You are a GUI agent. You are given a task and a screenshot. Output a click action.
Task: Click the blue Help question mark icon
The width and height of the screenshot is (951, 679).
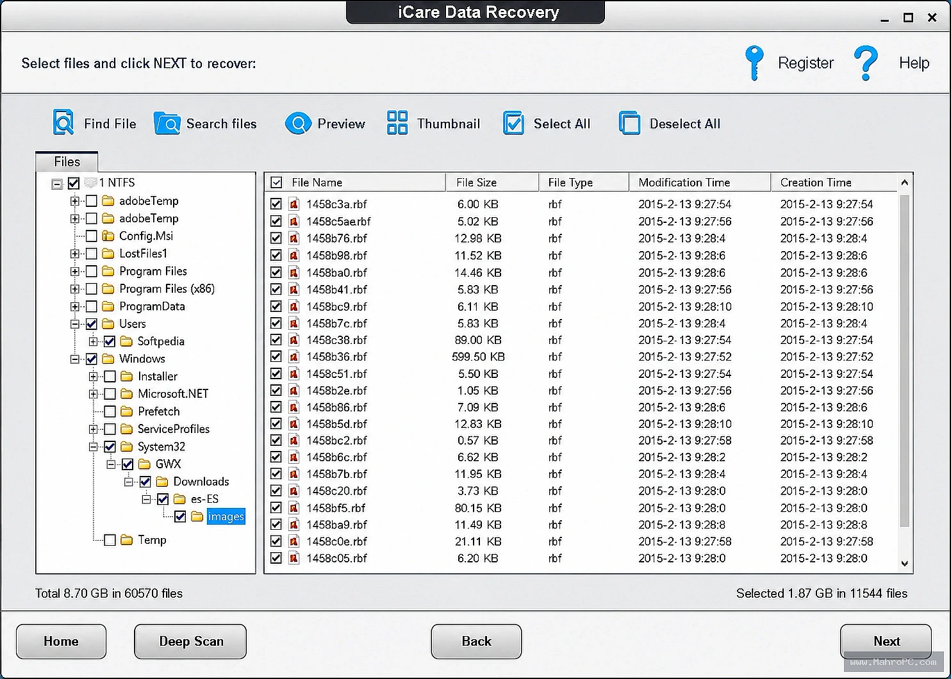(x=866, y=63)
